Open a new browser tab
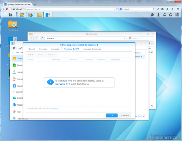182x141 pixels. (x=35, y=5)
